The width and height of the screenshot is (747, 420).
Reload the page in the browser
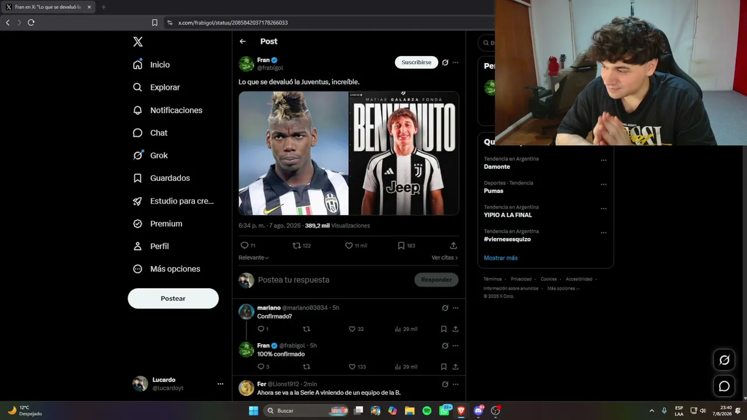31,23
